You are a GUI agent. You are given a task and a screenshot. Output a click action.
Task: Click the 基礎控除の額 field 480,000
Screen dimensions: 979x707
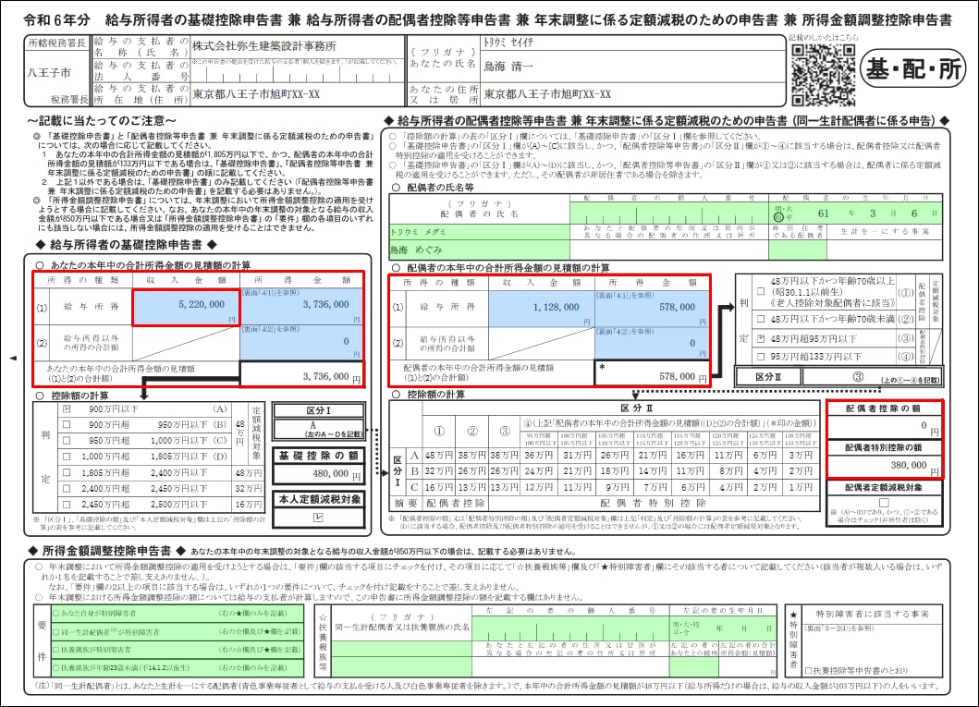318,473
